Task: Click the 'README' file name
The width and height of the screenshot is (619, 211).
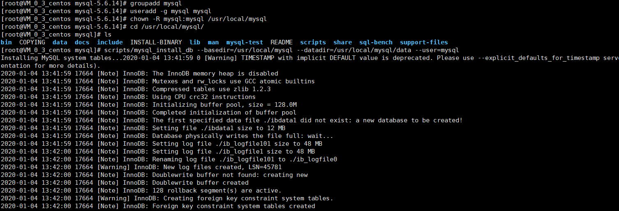Action: [282, 42]
